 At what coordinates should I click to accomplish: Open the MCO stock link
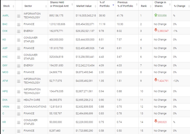click(5, 72)
